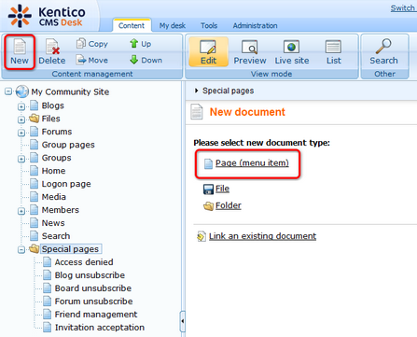
Task: Select Forum unsubscribe page in tree
Action: click(x=93, y=302)
